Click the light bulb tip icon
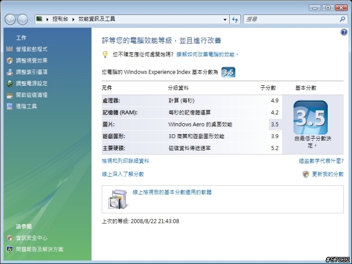 pyautogui.click(x=105, y=54)
